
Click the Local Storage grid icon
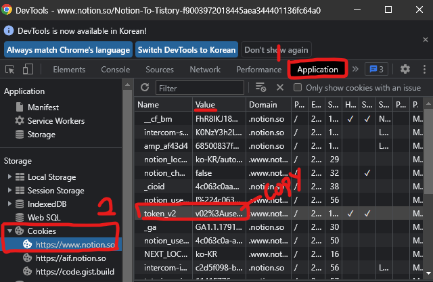point(20,177)
